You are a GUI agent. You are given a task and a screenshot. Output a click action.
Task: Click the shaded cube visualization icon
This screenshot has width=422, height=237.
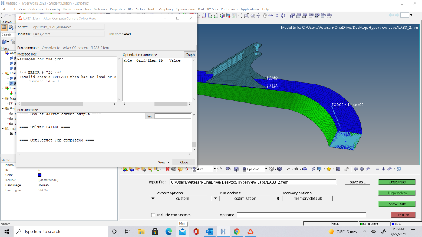click(236, 169)
